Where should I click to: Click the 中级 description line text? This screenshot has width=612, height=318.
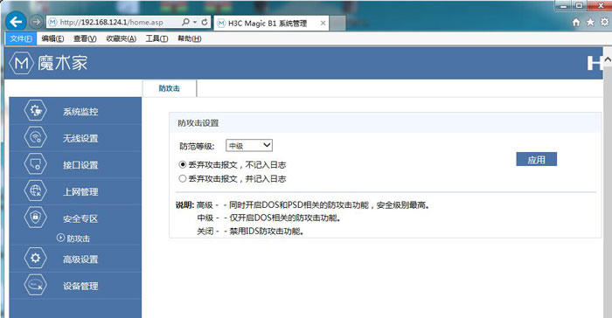point(268,218)
